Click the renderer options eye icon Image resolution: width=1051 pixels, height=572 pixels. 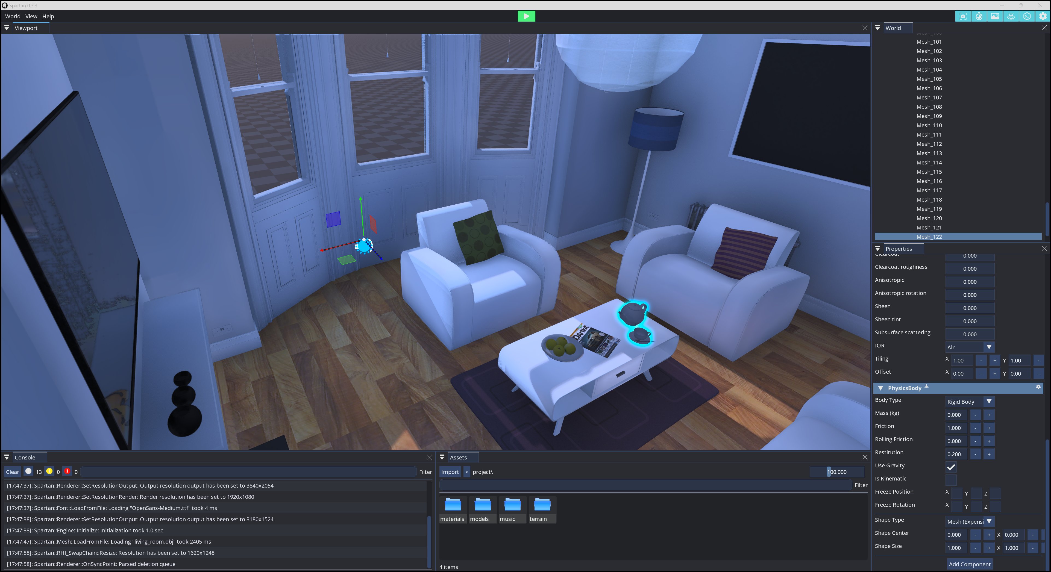pyautogui.click(x=1011, y=16)
